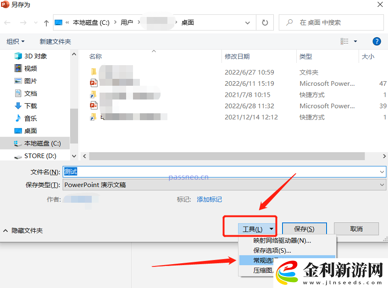Create a 新建文件夹
The image size is (388, 288).
click(x=55, y=41)
